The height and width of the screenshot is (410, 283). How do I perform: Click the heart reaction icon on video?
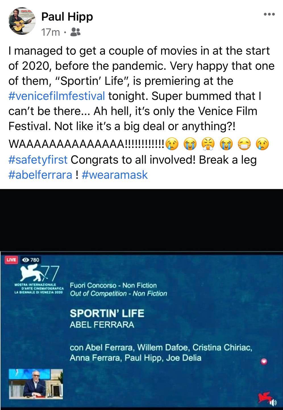(x=264, y=362)
